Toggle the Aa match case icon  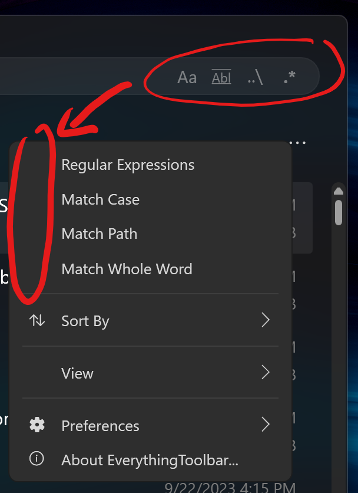[187, 77]
